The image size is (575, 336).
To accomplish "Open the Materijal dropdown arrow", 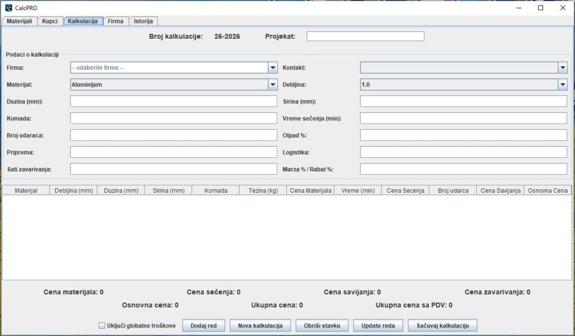I will pyautogui.click(x=273, y=84).
